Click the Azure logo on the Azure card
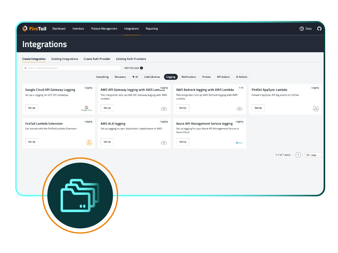The height and width of the screenshot is (253, 338). tap(239, 143)
